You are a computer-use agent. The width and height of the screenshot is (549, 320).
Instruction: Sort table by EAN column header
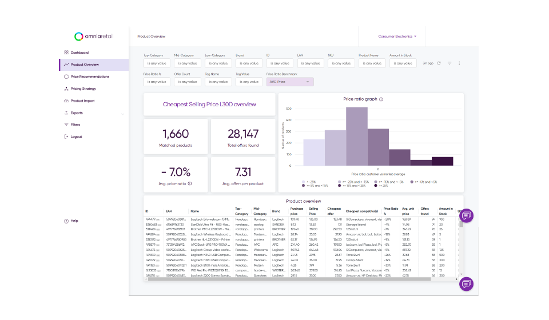coord(169,211)
